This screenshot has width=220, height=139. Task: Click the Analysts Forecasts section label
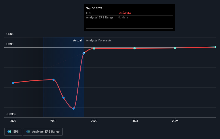tap(99, 40)
